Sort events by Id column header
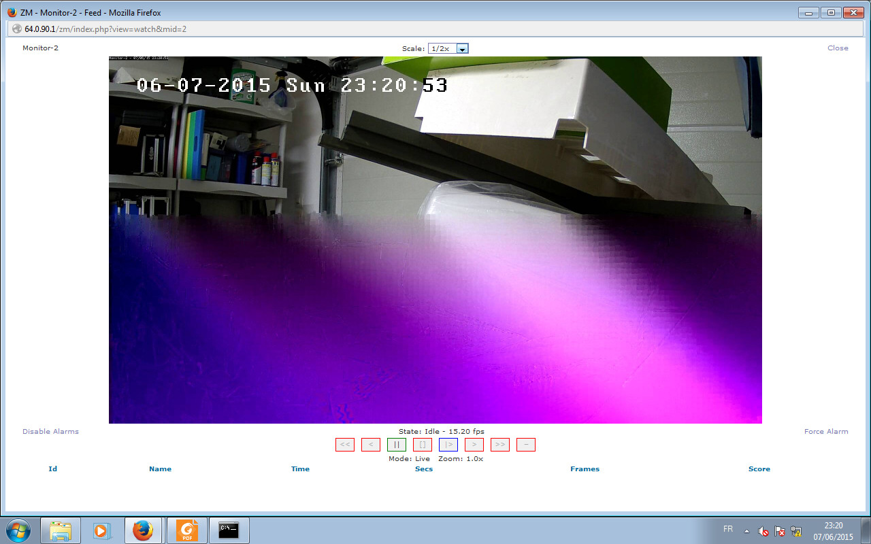This screenshot has height=544, width=871. tap(53, 469)
